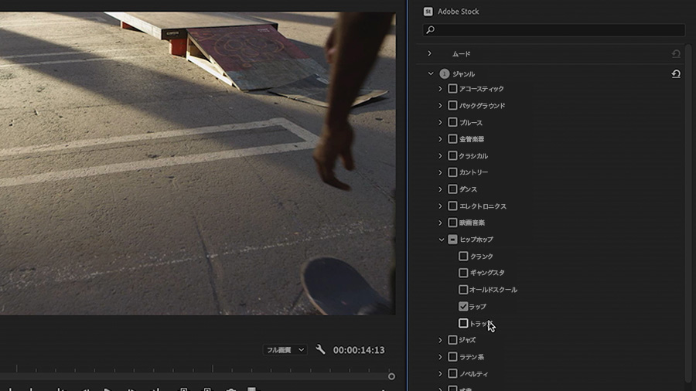Open the フル画質 playback resolution dropdown
Image resolution: width=696 pixels, height=391 pixels.
point(285,350)
